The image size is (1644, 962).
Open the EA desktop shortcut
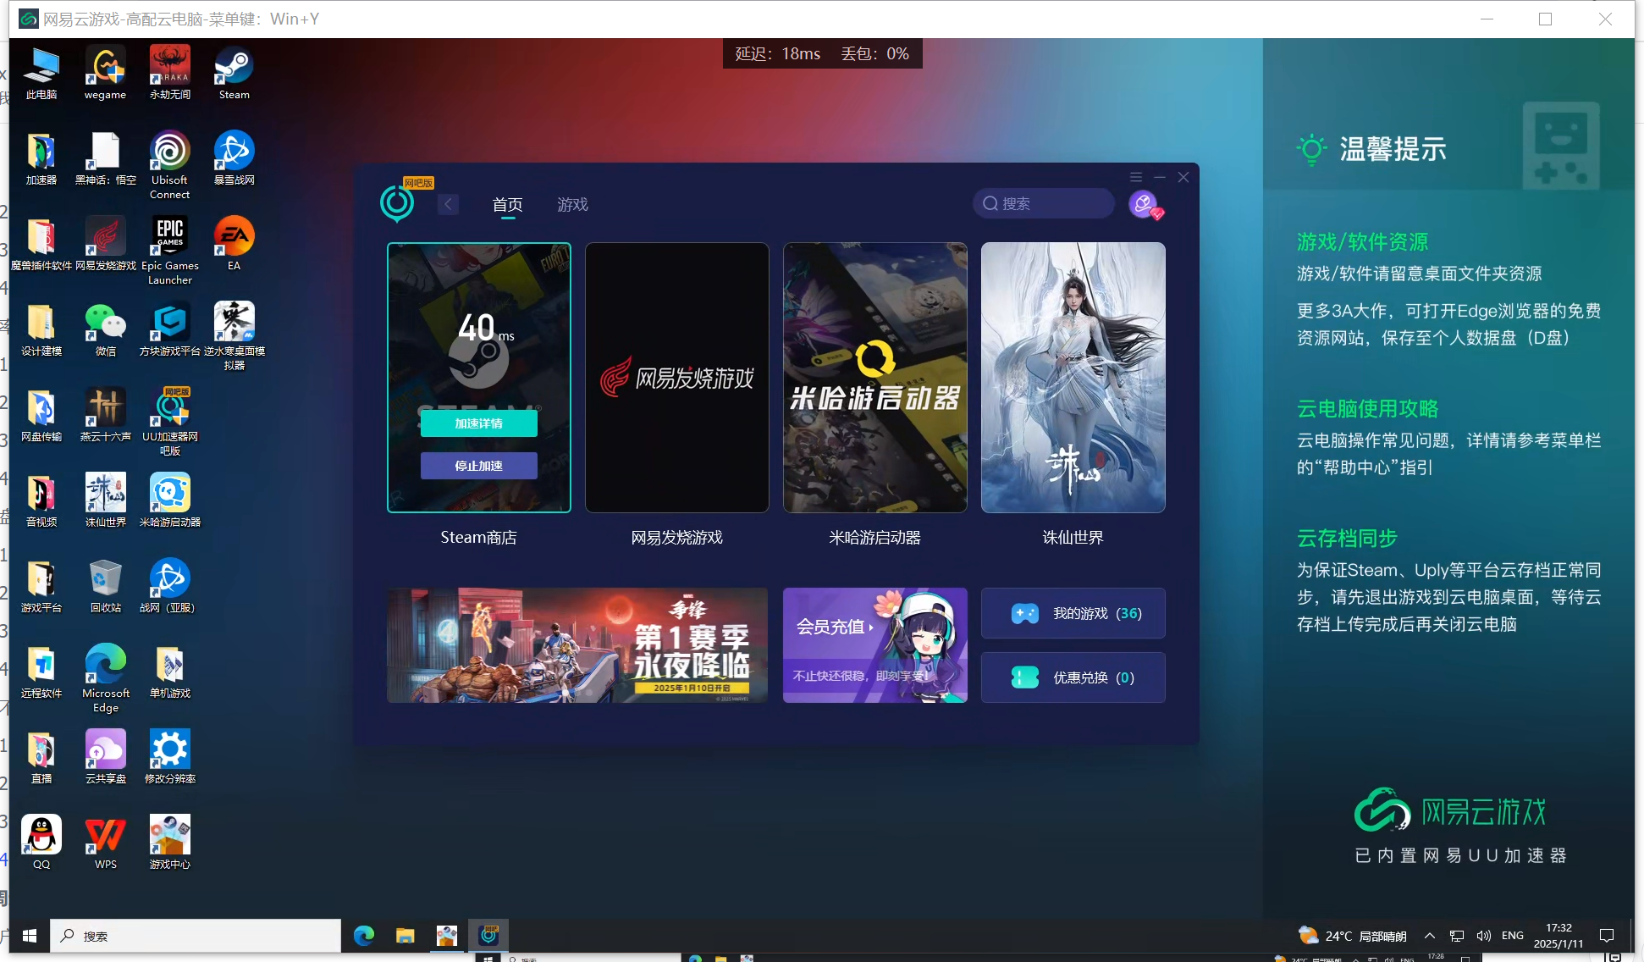(234, 244)
